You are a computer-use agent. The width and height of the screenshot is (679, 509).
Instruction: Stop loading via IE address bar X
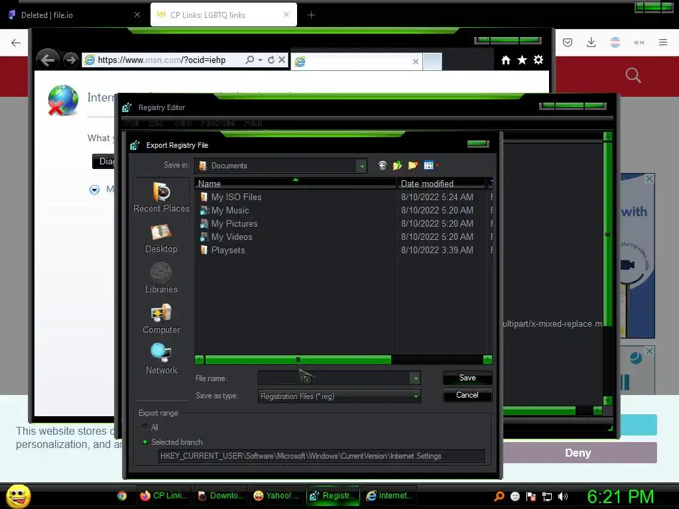point(282,60)
